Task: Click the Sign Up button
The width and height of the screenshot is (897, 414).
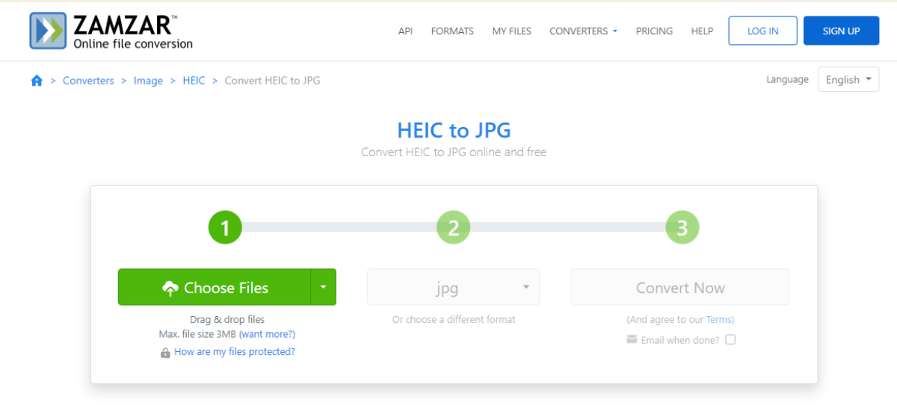Action: click(x=841, y=31)
